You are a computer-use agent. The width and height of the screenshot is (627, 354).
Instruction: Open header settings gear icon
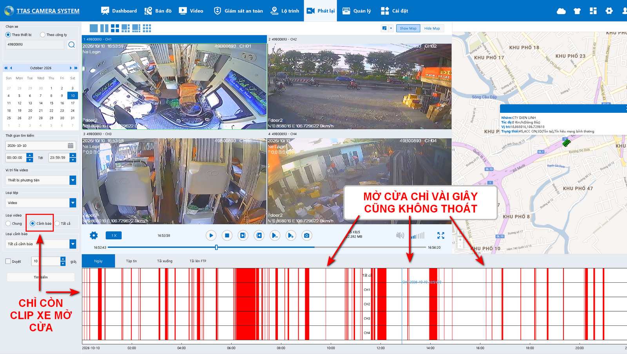[609, 11]
